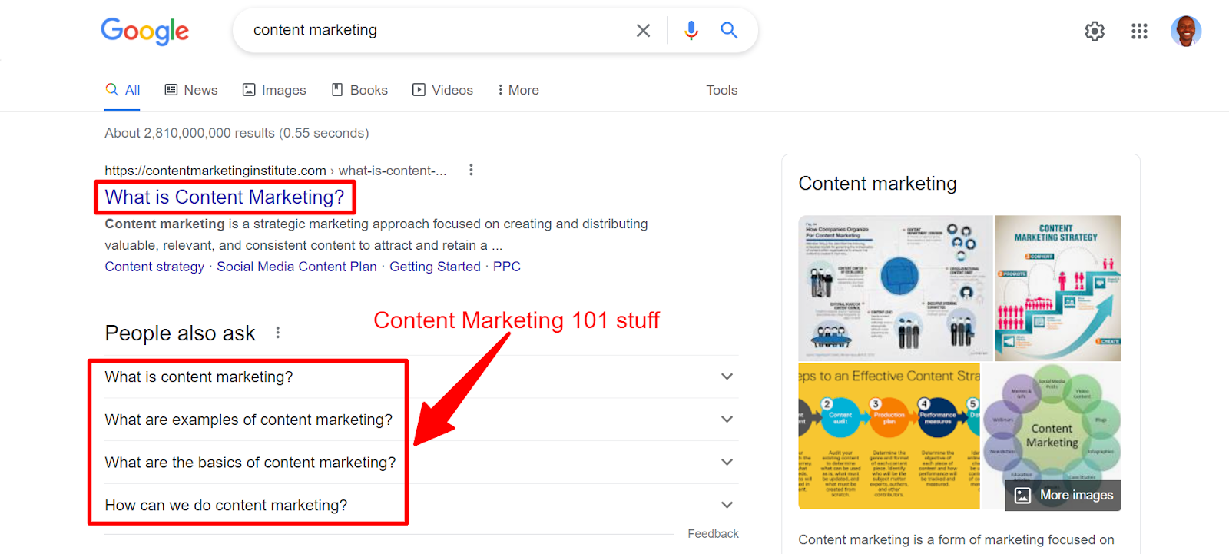Open Google settings gear
This screenshot has height=554, width=1229.
coord(1095,31)
